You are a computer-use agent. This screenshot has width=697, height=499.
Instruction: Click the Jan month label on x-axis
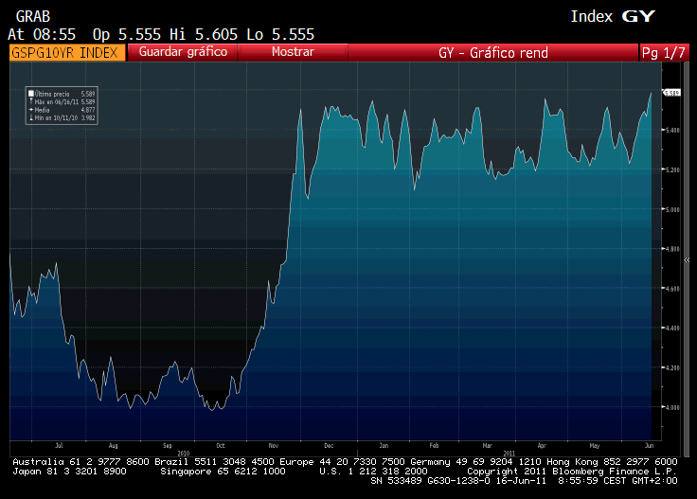384,445
